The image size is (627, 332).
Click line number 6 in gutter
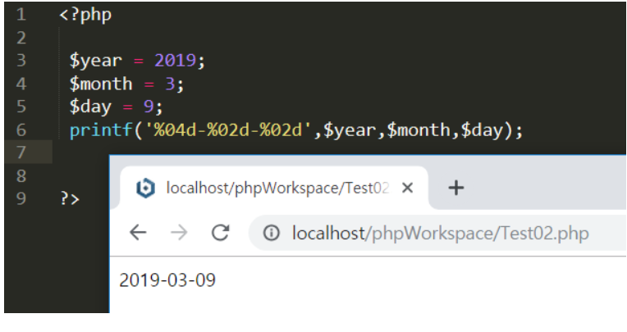click(21, 130)
